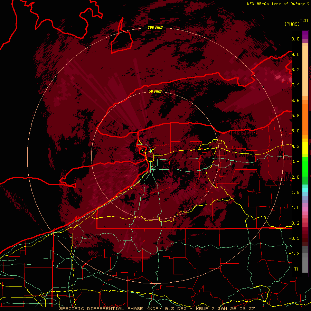Viewport: 311px width, 311px height.
Task: Click the 1.8 scale label
Action: coord(295,192)
